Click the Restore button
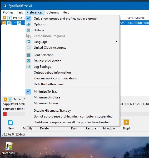 pos(91,128)
